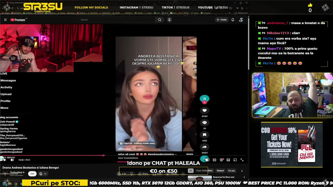Viewport: 333px width, 187px height.
Task: Go to YouTube Premium home logo
Action: coord(18,20)
